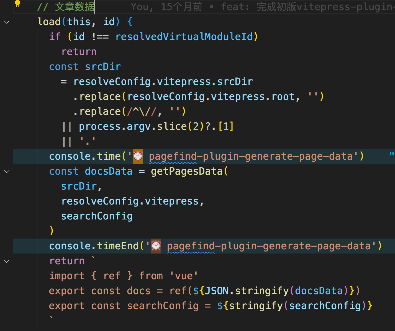The width and height of the screenshot is (395, 331).
Task: Fold the const docsData getPagesData call
Action: click(7, 171)
